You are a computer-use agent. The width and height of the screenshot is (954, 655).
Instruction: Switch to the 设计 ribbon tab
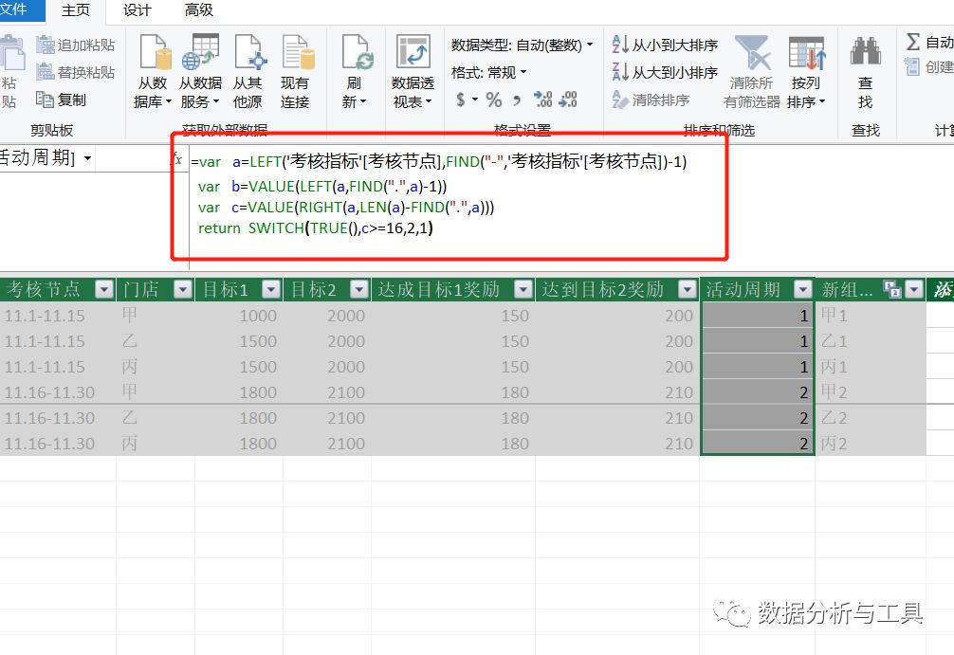[x=136, y=11]
